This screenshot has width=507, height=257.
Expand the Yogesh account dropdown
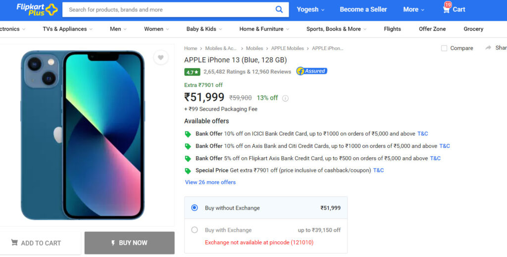point(310,9)
